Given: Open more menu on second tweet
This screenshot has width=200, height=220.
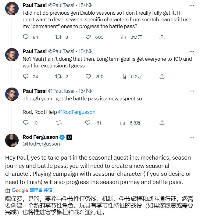Looking at the screenshot, I should tap(191, 51).
